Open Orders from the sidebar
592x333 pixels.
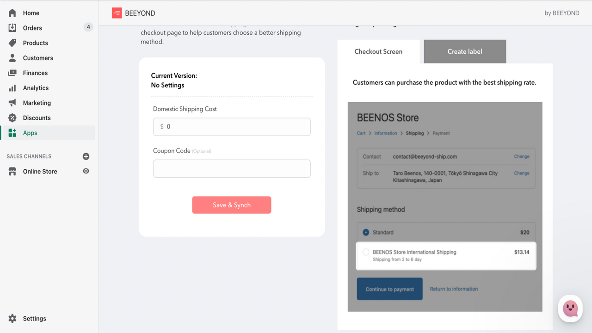(32, 28)
